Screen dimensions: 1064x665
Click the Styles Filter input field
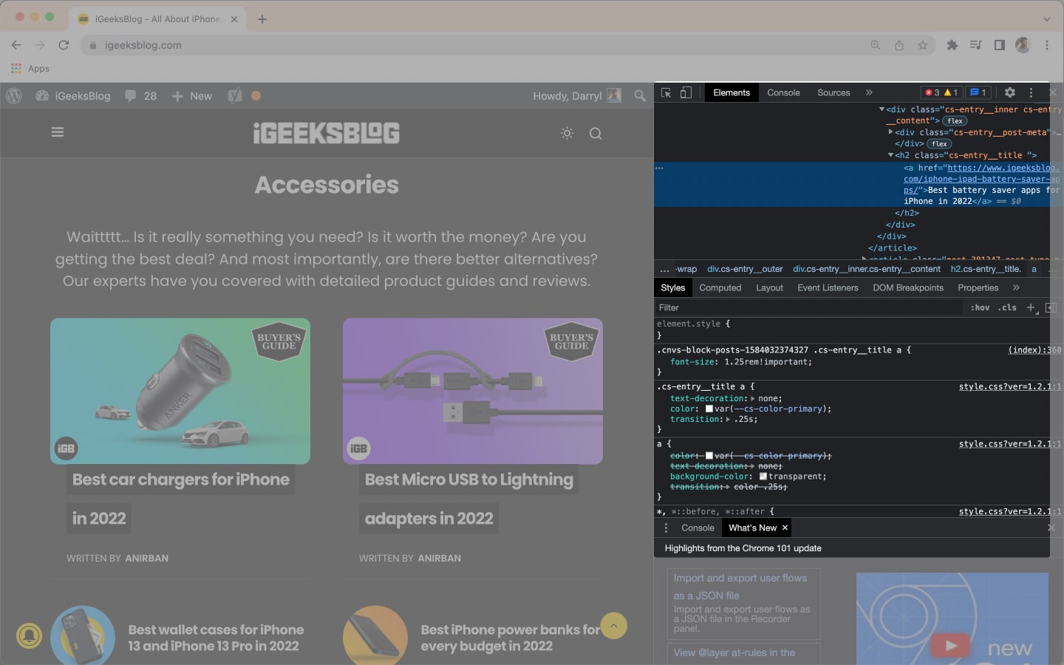(809, 307)
